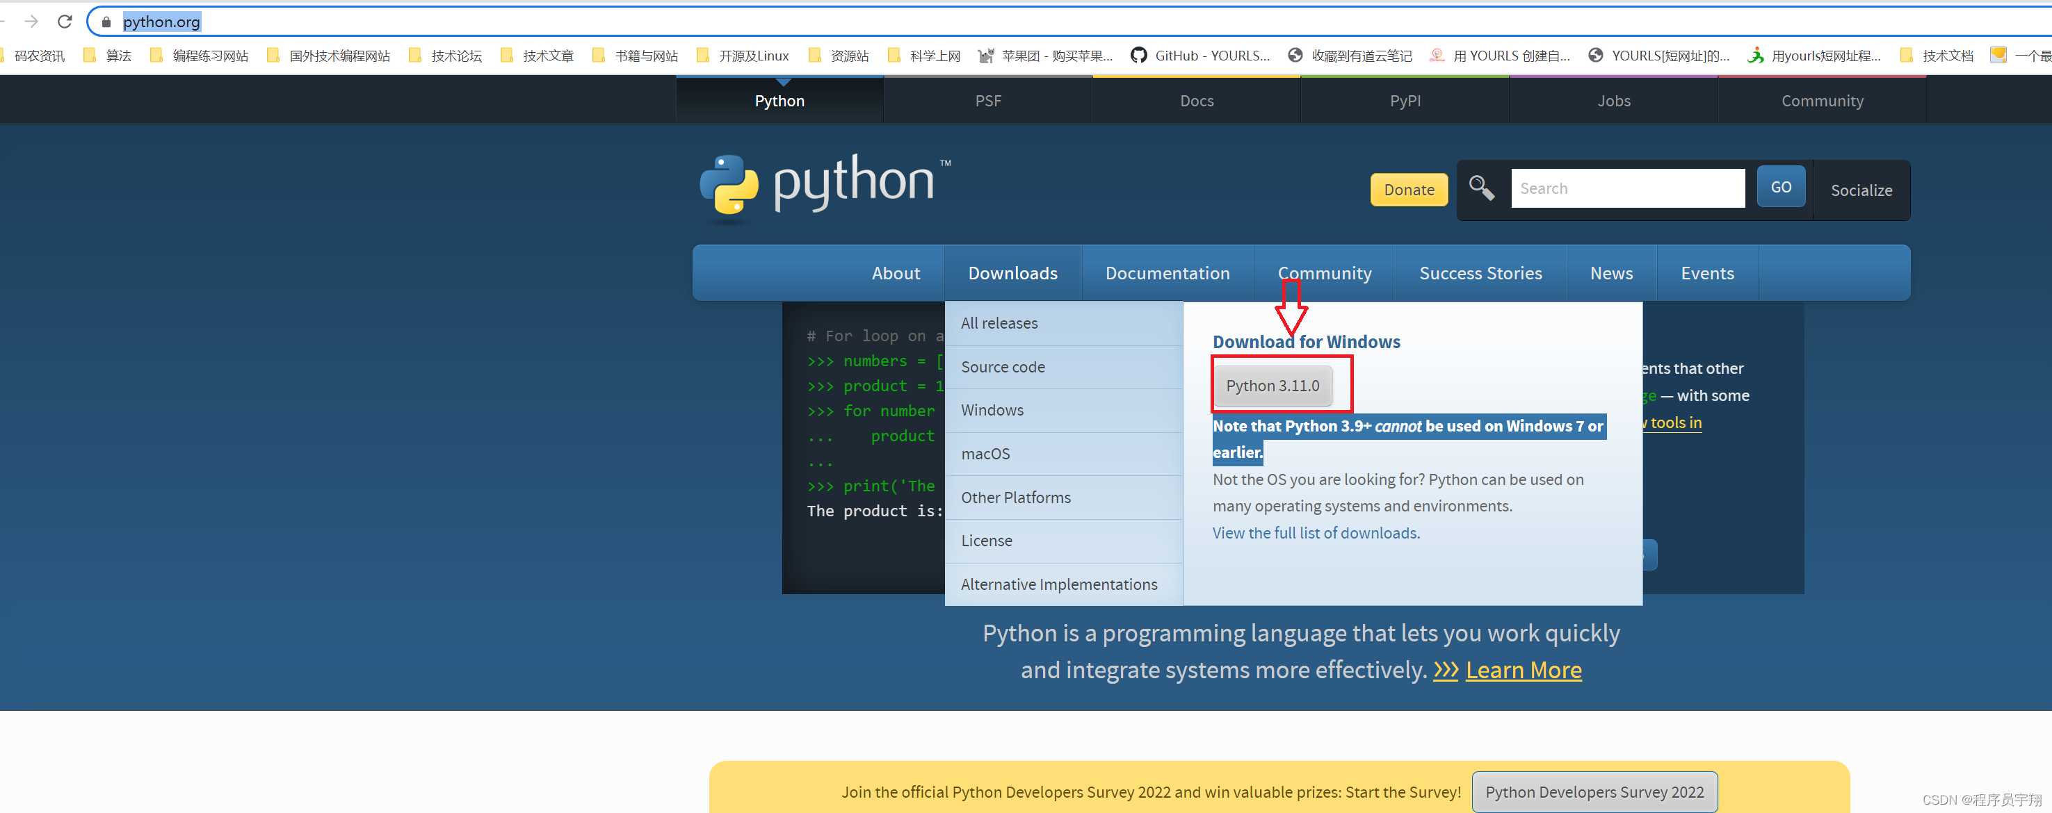This screenshot has width=2052, height=813.
Task: Open the 科学上网 bookmark folder
Action: coord(924,56)
